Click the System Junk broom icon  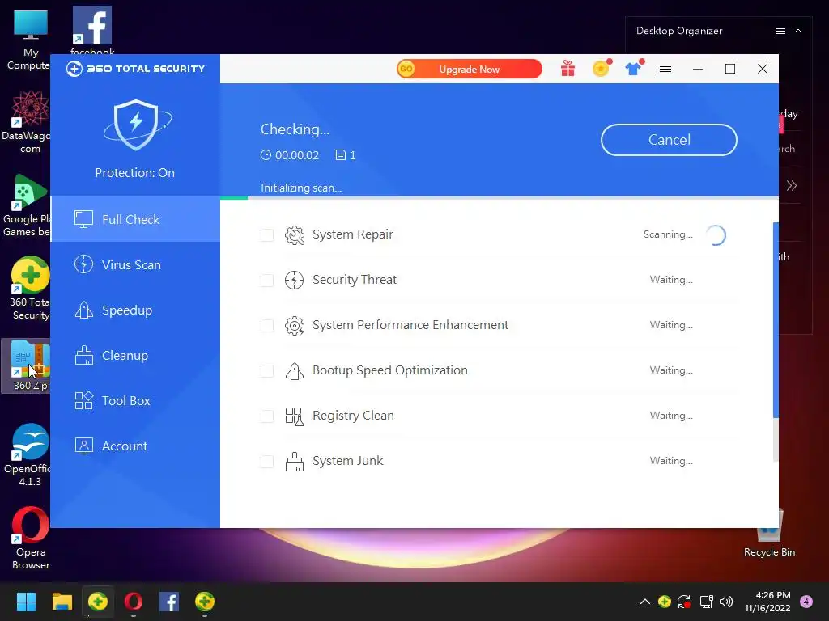click(x=295, y=462)
